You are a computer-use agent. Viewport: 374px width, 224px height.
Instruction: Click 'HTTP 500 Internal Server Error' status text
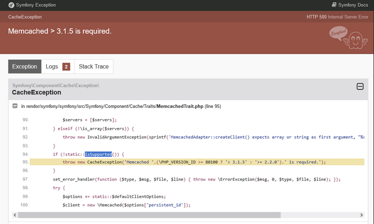click(337, 17)
